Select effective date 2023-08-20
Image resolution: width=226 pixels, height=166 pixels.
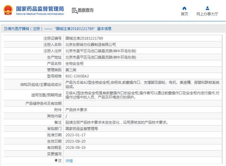pyautogui.click(x=75, y=141)
